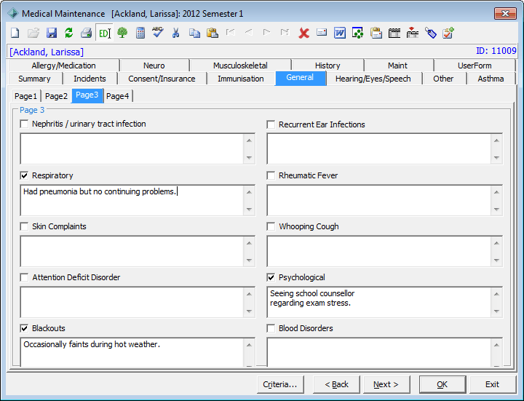Viewport: 524px width, 401px height.
Task: Tick the Skin Complaints checkbox
Action: coord(24,226)
